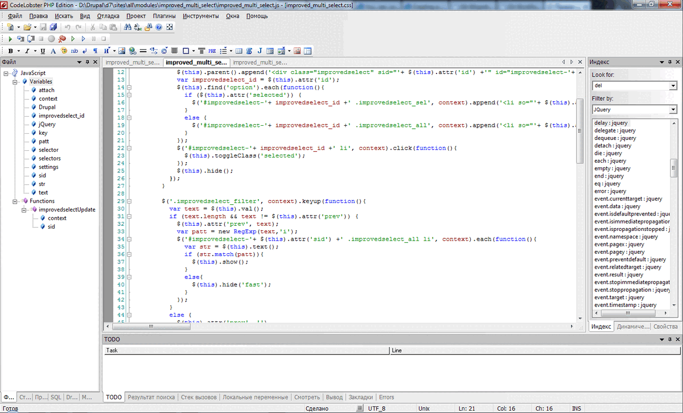Open Help via blue question mark icon
683x413 pixels.
[x=159, y=27]
